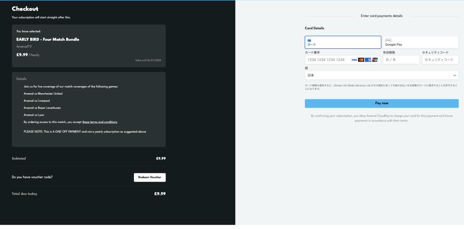Click the American Express brand icon
Screen dimensions: 464x229
(x=368, y=60)
